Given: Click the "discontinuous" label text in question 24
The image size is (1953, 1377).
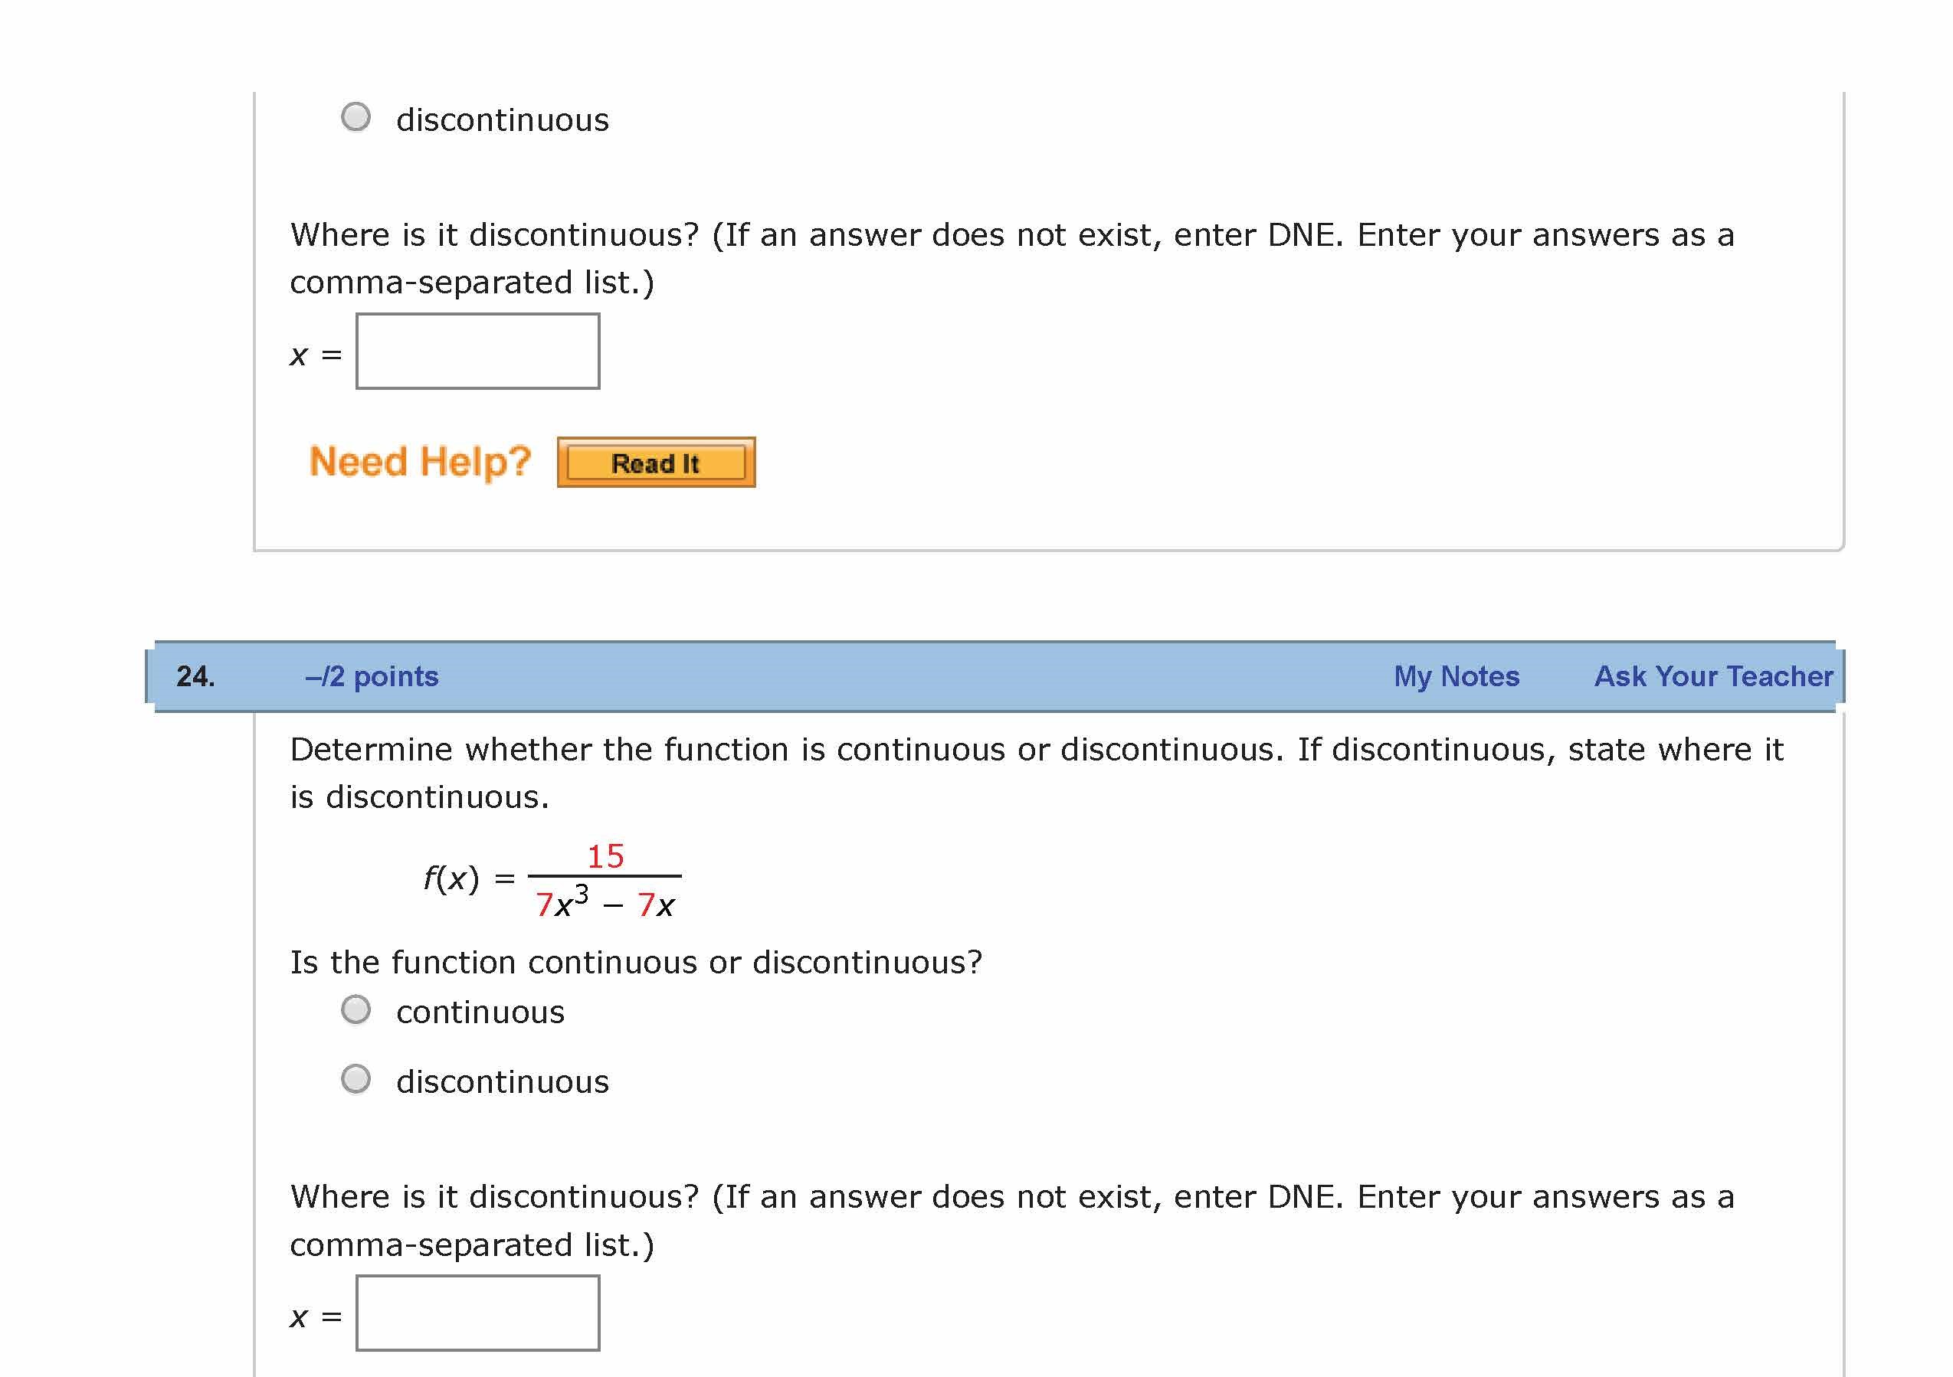Looking at the screenshot, I should [x=502, y=1082].
